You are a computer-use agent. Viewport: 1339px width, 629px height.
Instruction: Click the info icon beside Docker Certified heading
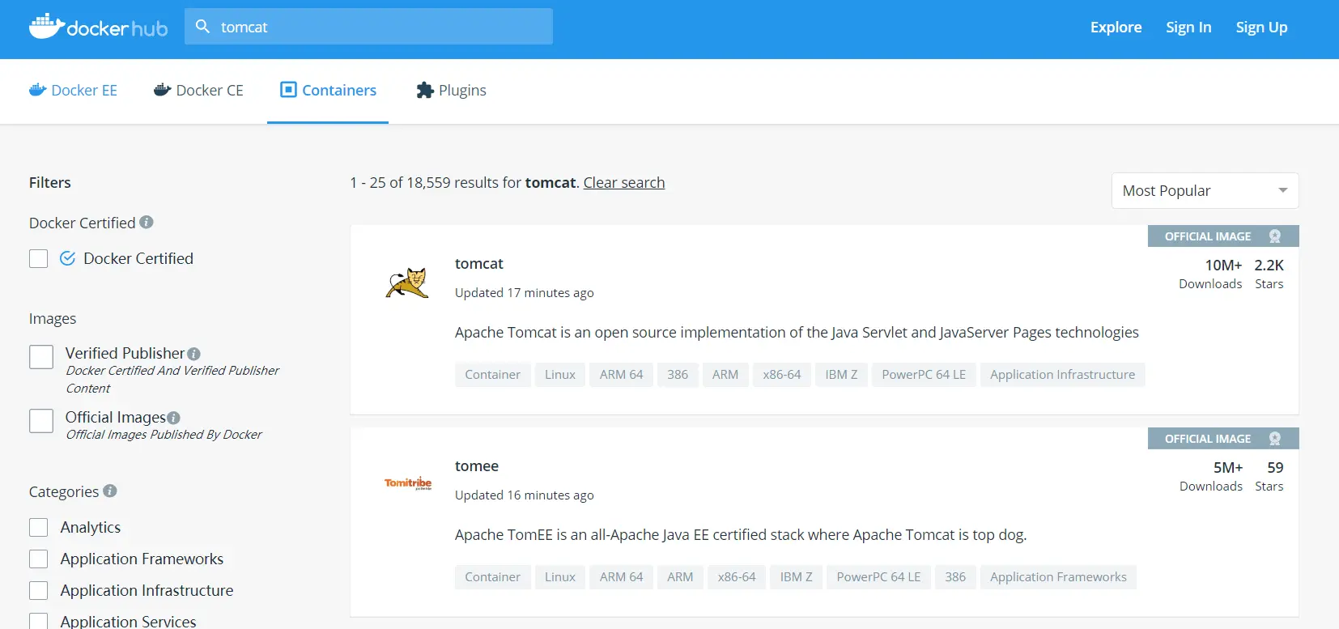[x=147, y=222]
